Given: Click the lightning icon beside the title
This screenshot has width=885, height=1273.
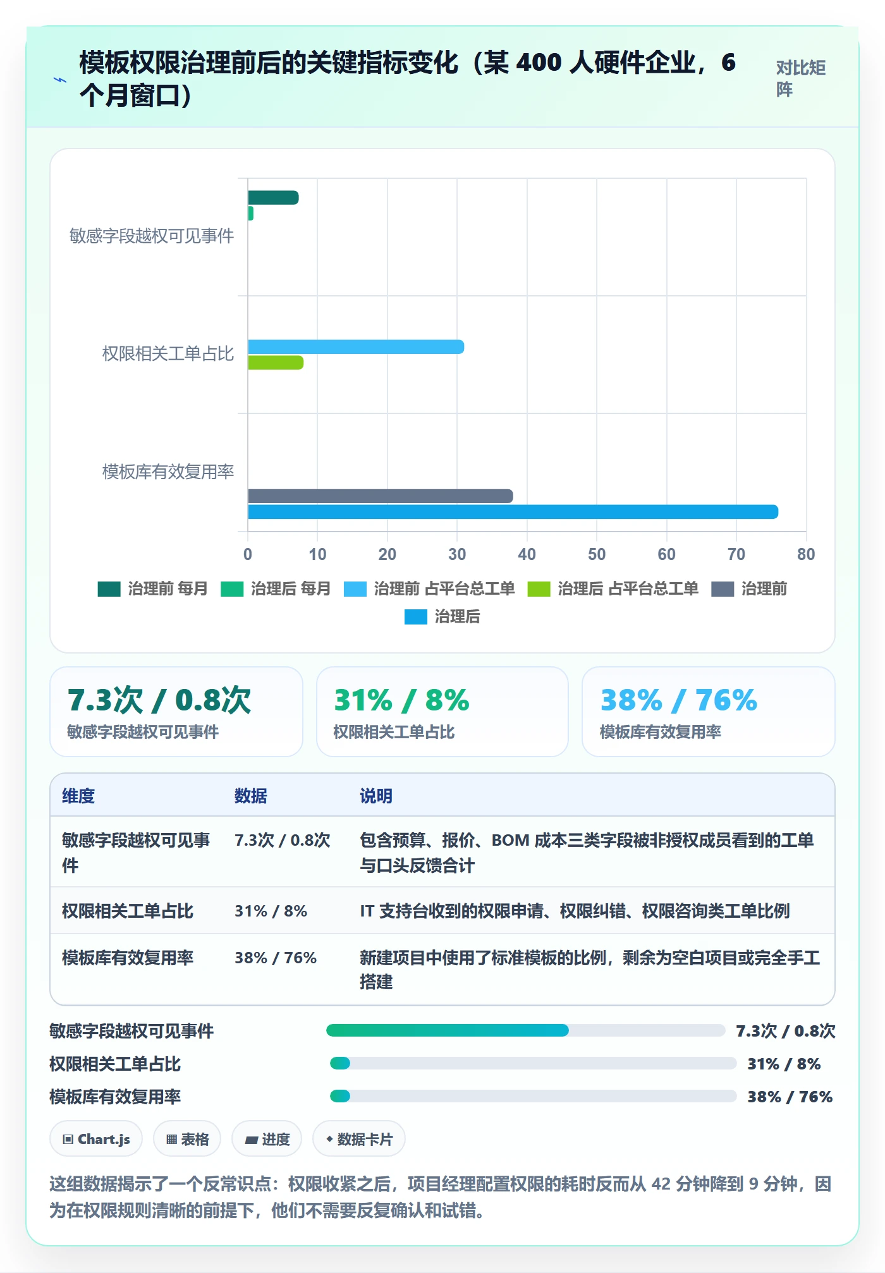Looking at the screenshot, I should [x=60, y=80].
